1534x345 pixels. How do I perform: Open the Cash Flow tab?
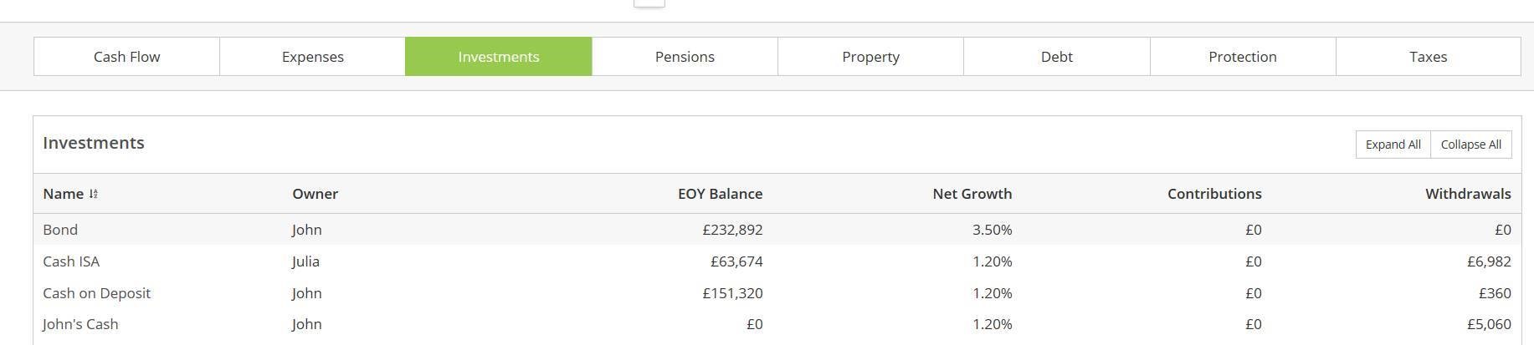[x=126, y=57]
